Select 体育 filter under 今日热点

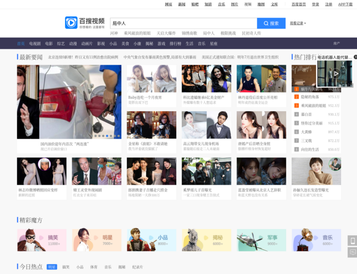click(94, 267)
